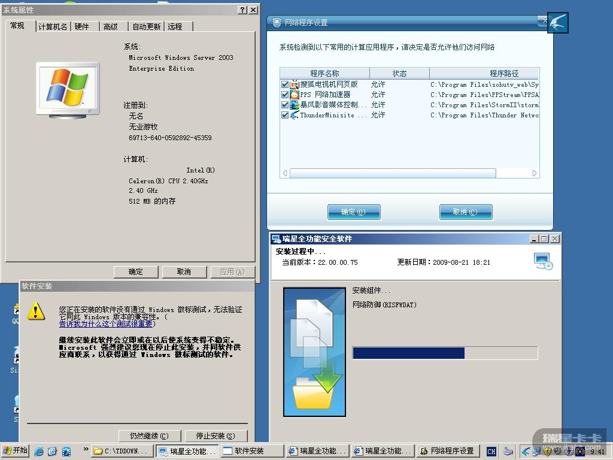Click the 搜狐电视机网页版 program icon
The image size is (613, 460).
[295, 84]
